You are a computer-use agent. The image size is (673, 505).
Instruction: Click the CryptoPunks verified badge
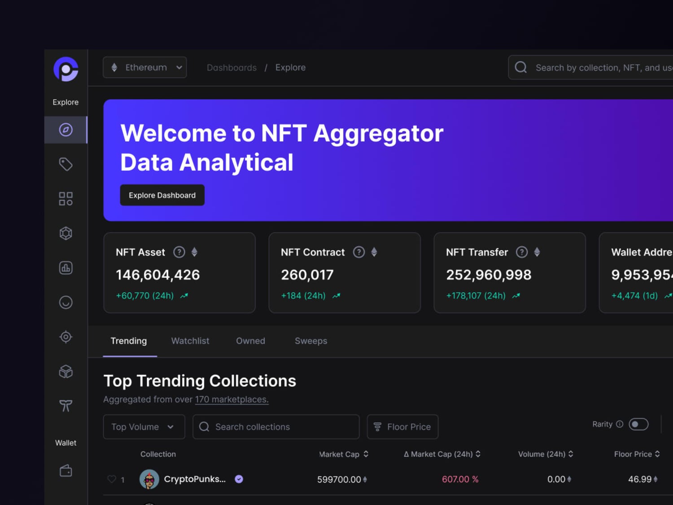coord(239,479)
